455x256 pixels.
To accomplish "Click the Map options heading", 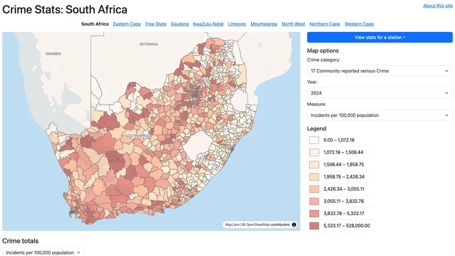I will 323,51.
